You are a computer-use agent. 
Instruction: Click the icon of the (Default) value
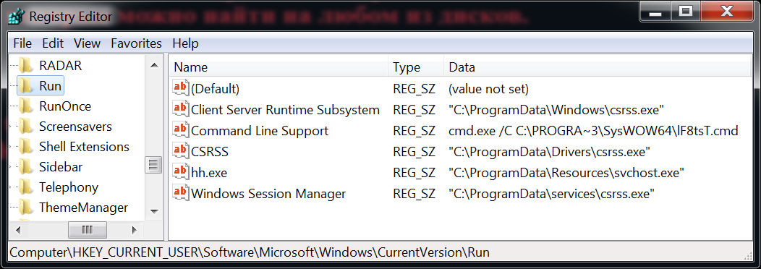[x=181, y=88]
